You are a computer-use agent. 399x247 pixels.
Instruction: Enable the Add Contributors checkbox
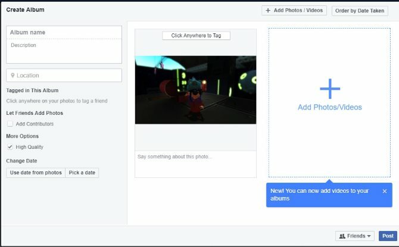point(10,124)
